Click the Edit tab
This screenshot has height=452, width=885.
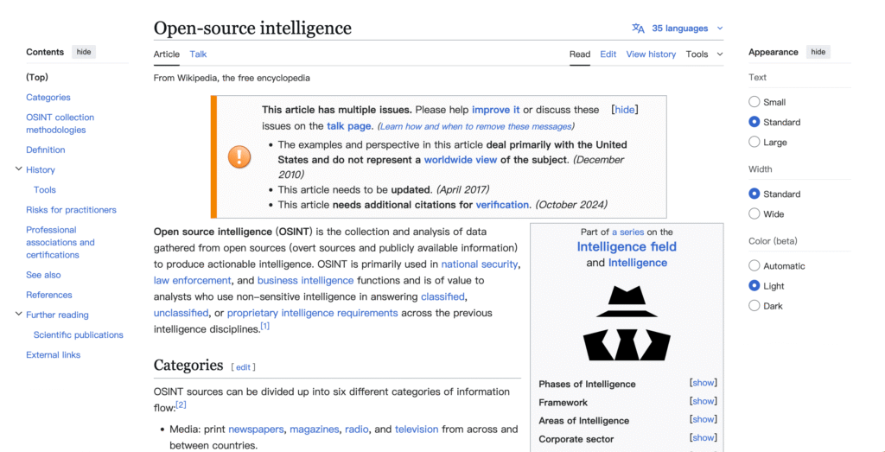(x=608, y=54)
